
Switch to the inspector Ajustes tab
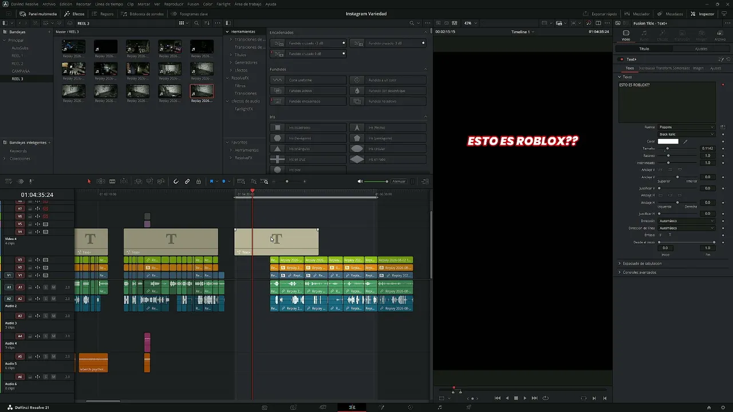coord(701,49)
